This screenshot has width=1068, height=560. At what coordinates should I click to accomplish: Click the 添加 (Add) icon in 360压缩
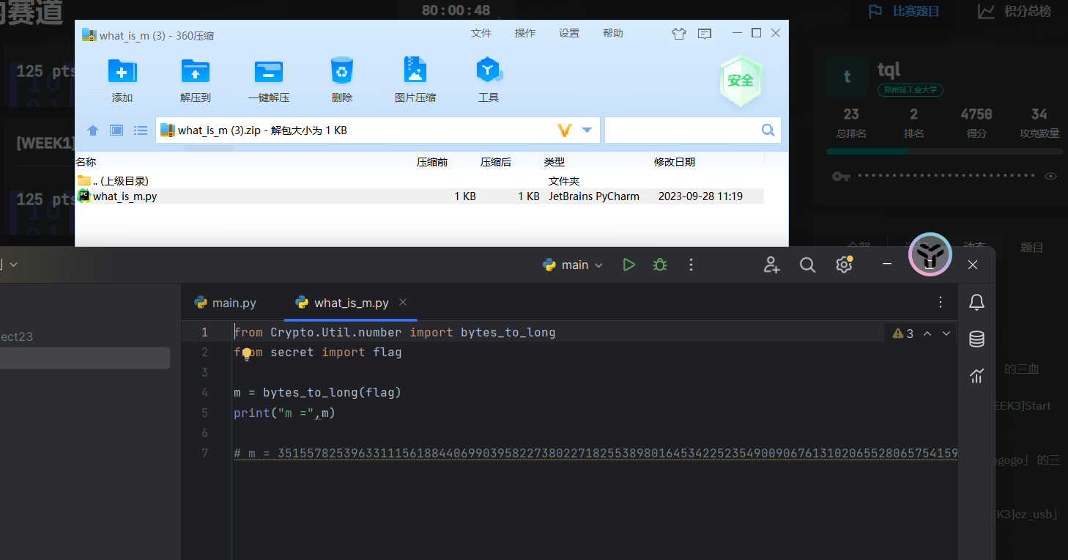(122, 71)
